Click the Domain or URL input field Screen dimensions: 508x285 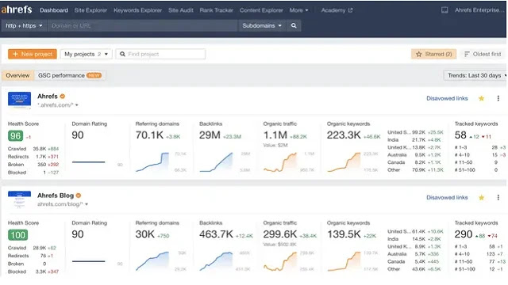tap(143, 25)
